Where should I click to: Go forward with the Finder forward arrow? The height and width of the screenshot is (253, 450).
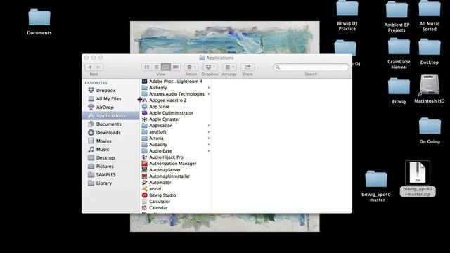98,67
